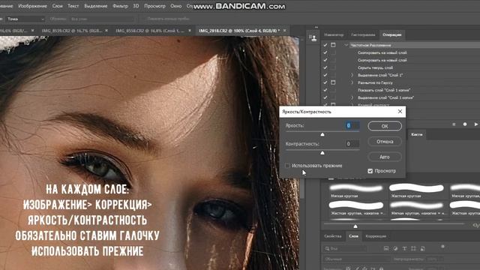
Task: Switch to the IMG_8558.CR2 document tab
Action: click(x=150, y=31)
